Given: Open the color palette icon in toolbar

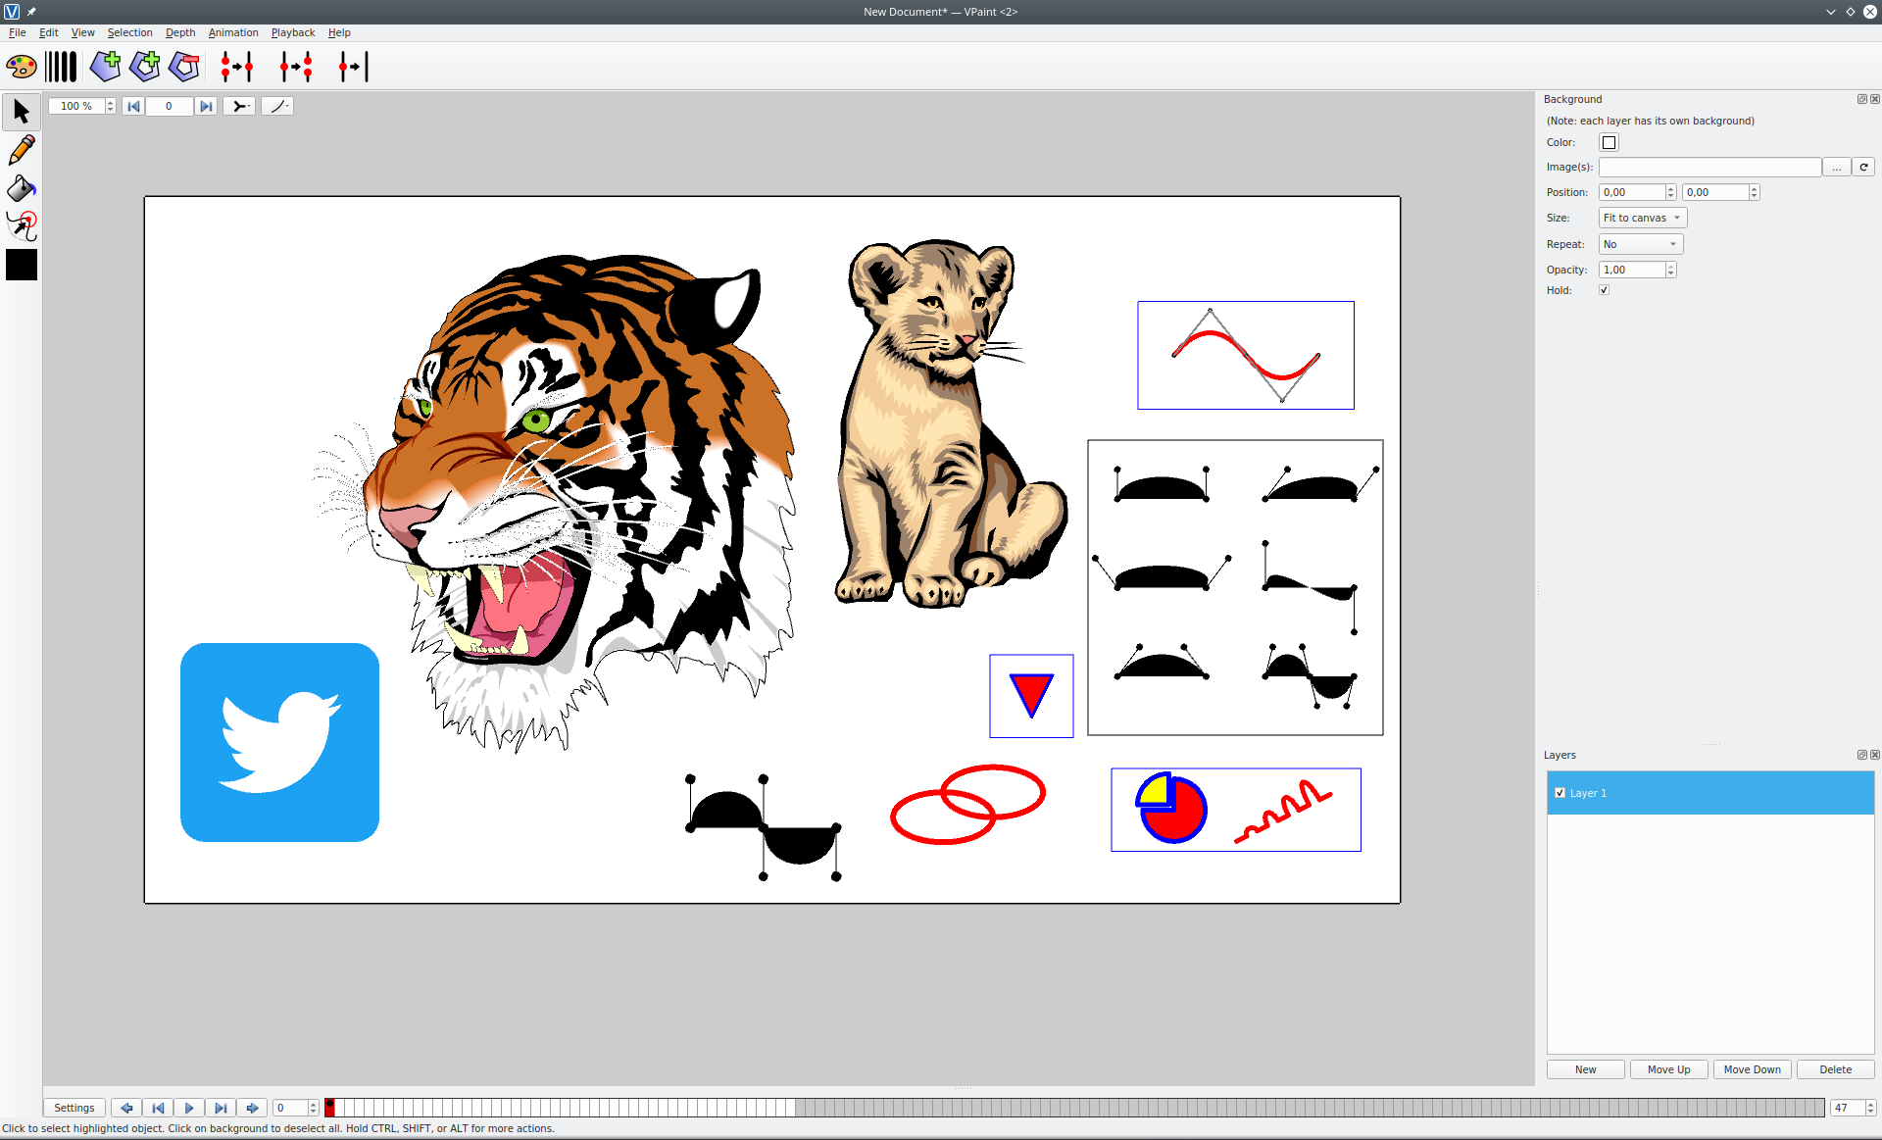Looking at the screenshot, I should coord(22,67).
